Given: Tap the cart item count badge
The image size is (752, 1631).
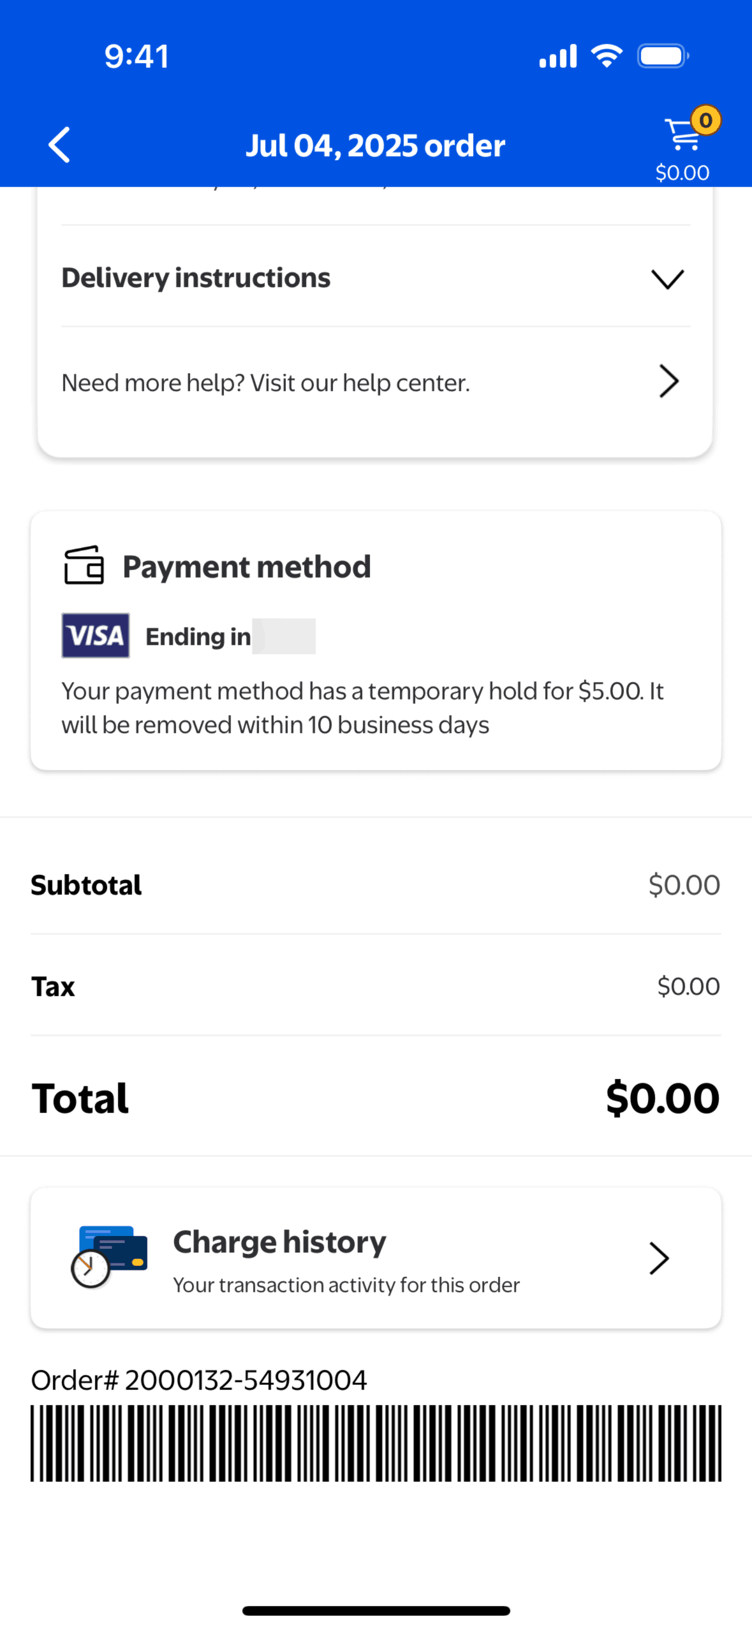Looking at the screenshot, I should [705, 120].
